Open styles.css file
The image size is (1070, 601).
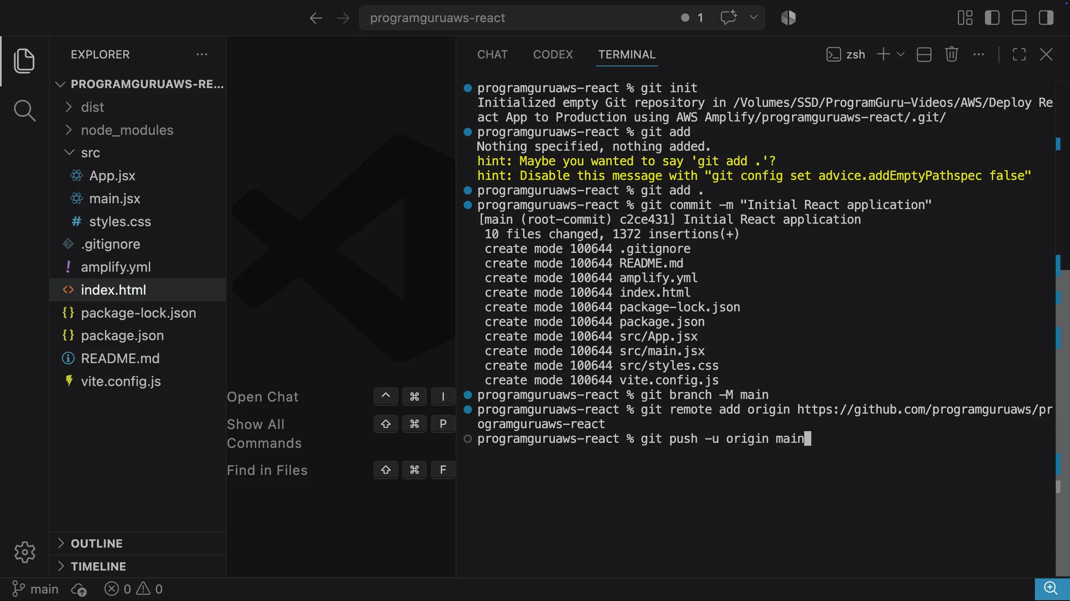(x=138, y=222)
